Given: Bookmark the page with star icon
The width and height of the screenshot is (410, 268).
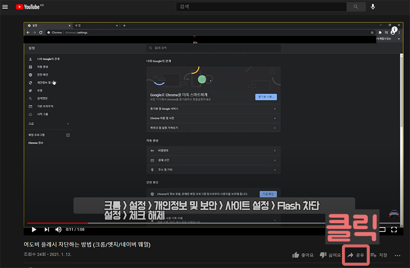Looking at the screenshot, I should [x=372, y=32].
